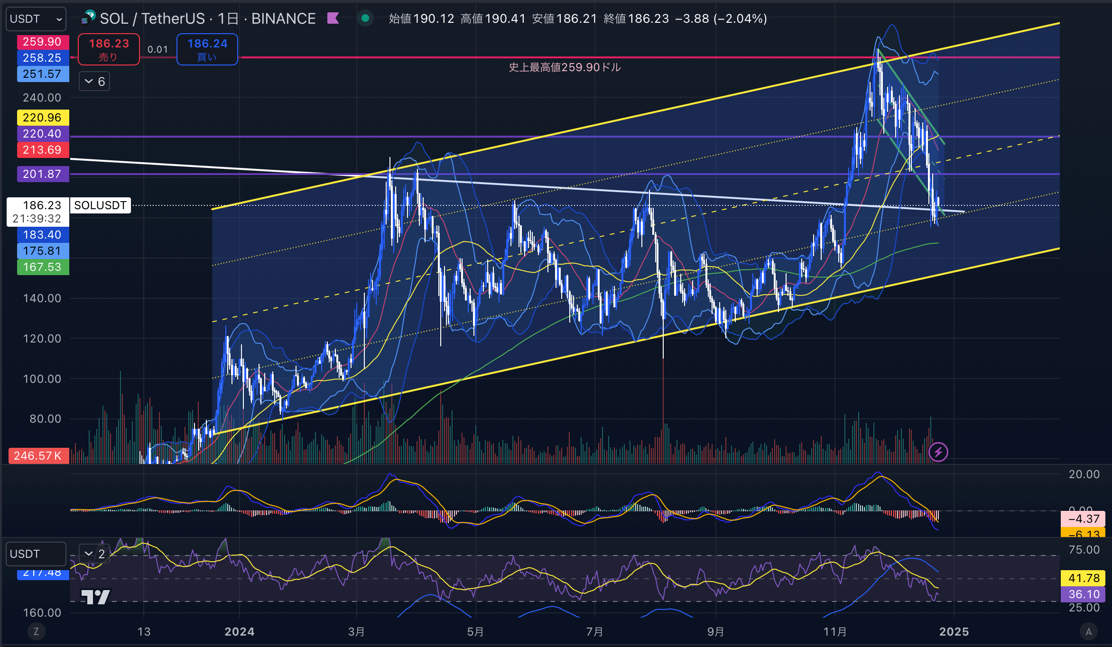Click the 175.81 price label
Image resolution: width=1112 pixels, height=647 pixels.
43,251
